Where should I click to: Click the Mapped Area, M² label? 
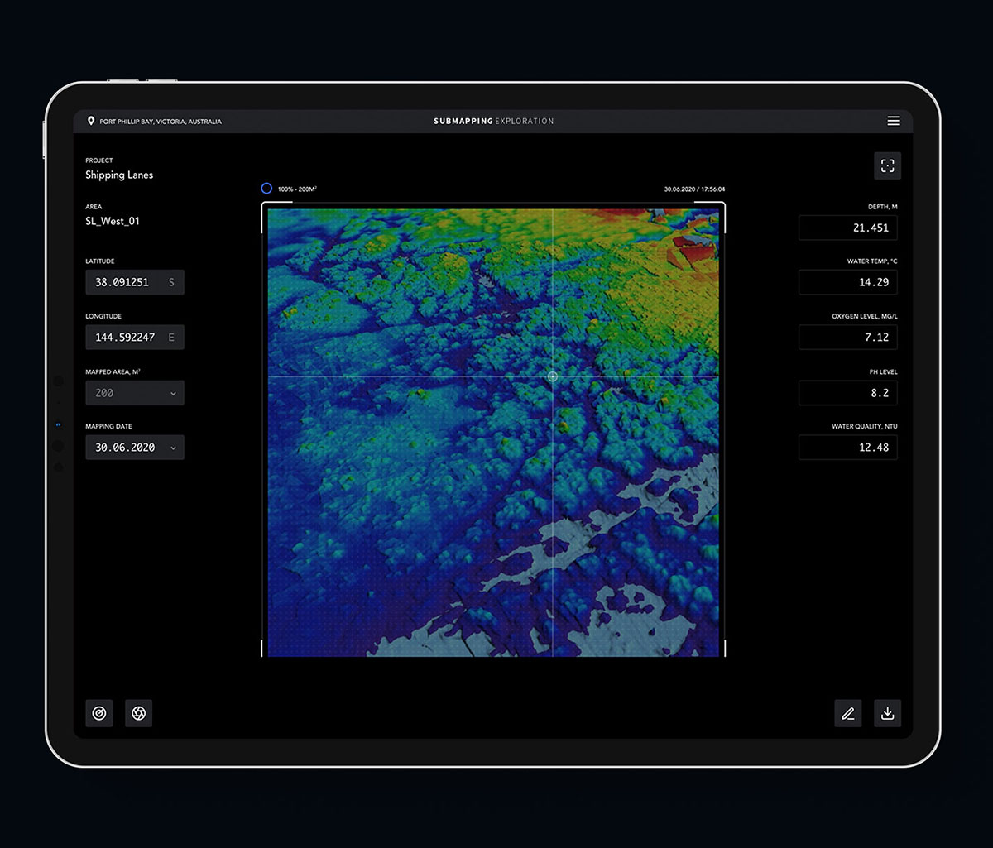pos(113,372)
